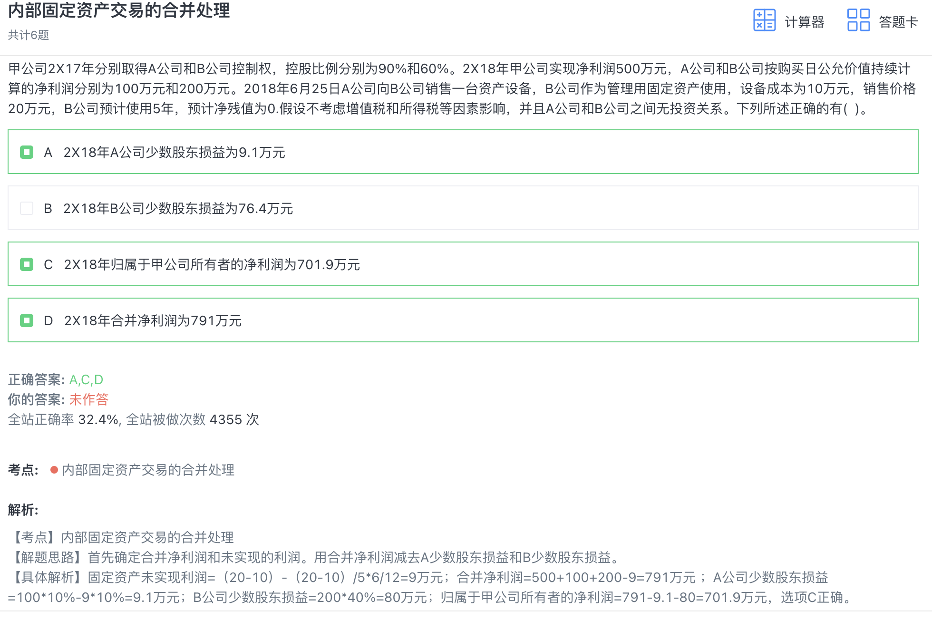
Task: Click the 共计6题 count text
Action: pos(29,35)
